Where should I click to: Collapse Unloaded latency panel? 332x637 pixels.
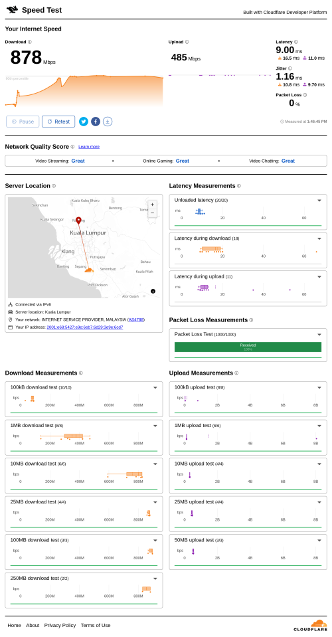pos(319,201)
